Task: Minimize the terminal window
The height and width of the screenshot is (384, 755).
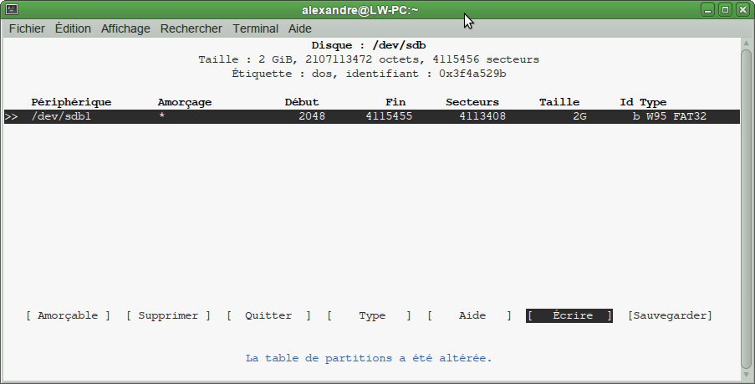Action: [x=708, y=10]
